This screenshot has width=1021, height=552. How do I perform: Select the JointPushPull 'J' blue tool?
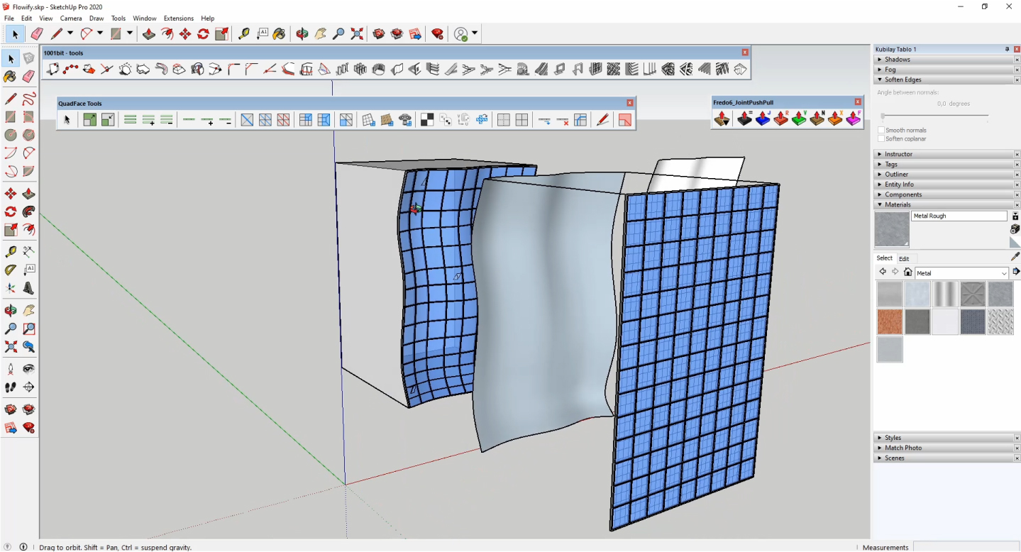763,119
